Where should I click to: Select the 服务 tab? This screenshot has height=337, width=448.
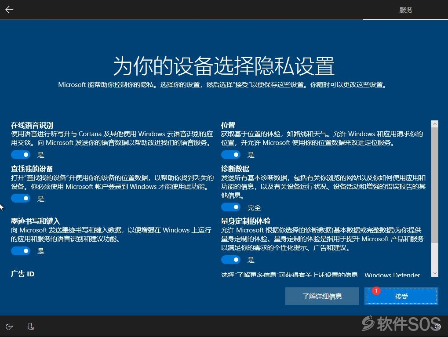[x=406, y=10]
